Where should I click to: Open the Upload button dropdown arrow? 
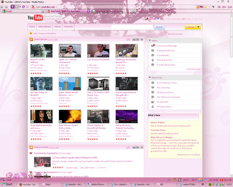tap(198, 27)
